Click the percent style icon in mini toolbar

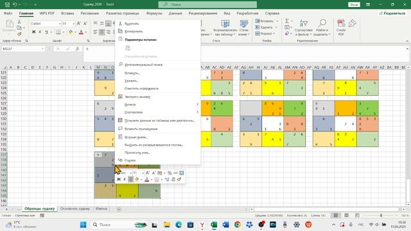click(x=170, y=173)
